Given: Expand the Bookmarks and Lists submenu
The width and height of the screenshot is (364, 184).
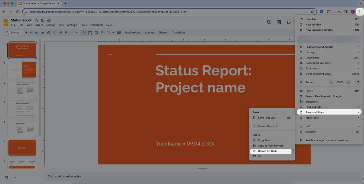Looking at the screenshot, I should click(x=330, y=63).
